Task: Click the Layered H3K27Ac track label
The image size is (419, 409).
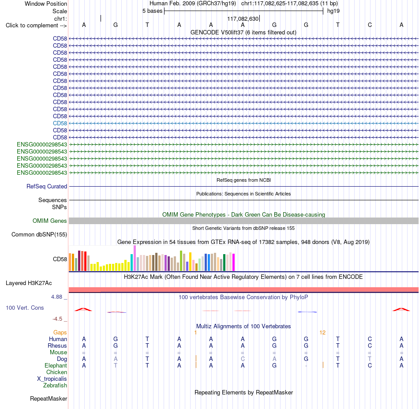Action: pyautogui.click(x=29, y=283)
